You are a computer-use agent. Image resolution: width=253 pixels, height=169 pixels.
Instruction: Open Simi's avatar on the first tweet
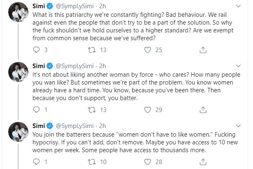click(x=17, y=16)
